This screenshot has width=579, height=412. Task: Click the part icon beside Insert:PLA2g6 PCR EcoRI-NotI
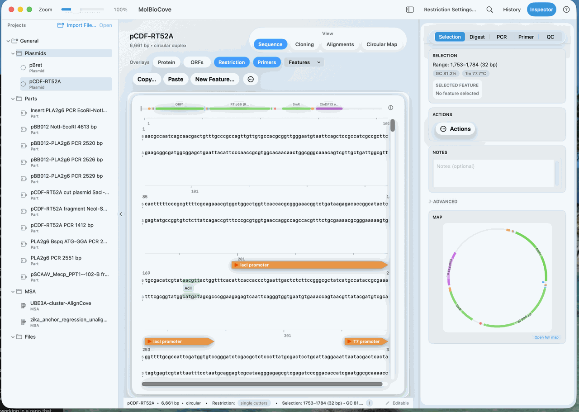coord(24,113)
